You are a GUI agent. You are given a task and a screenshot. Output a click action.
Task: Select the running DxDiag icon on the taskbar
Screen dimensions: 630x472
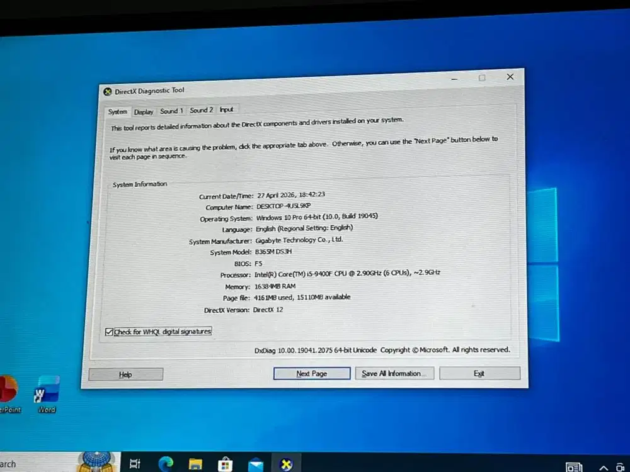pos(286,464)
